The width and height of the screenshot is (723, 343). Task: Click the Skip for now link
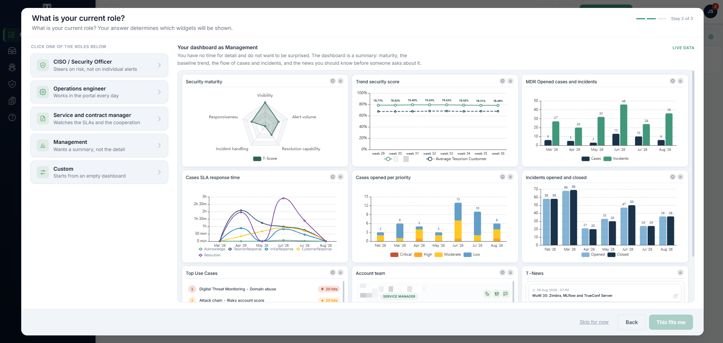tap(594, 322)
